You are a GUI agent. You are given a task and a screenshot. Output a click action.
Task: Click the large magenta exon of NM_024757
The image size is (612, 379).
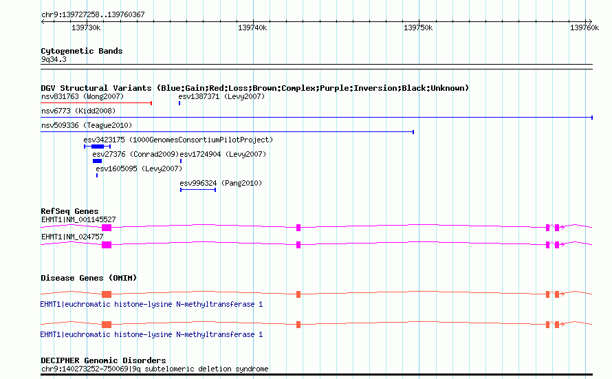coord(107,245)
